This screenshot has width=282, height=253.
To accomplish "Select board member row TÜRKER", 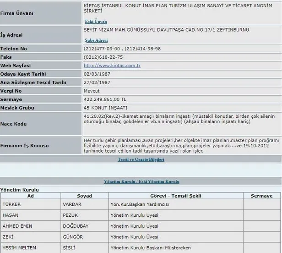I will (12, 204).
